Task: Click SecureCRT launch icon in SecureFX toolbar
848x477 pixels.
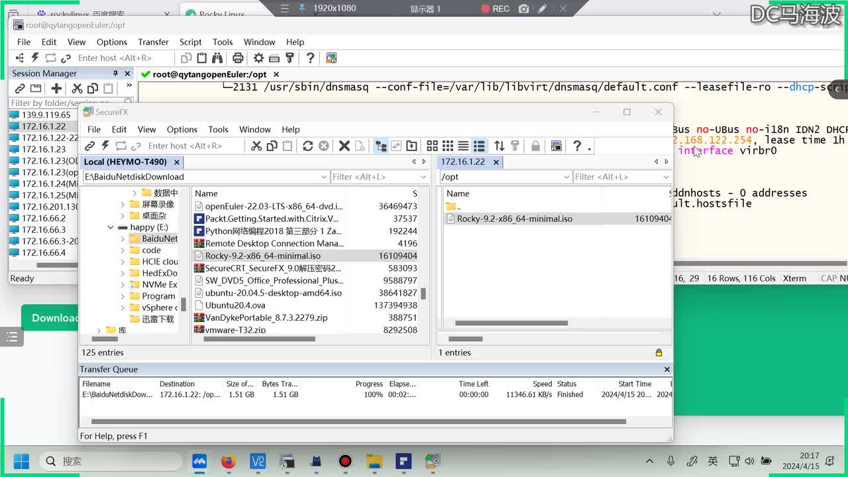Action: (x=556, y=146)
